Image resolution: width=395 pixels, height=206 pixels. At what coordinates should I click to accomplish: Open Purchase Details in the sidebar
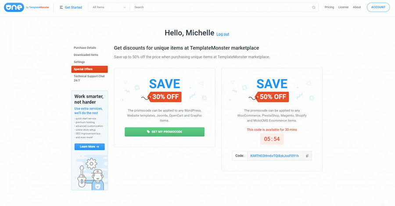(x=85, y=48)
